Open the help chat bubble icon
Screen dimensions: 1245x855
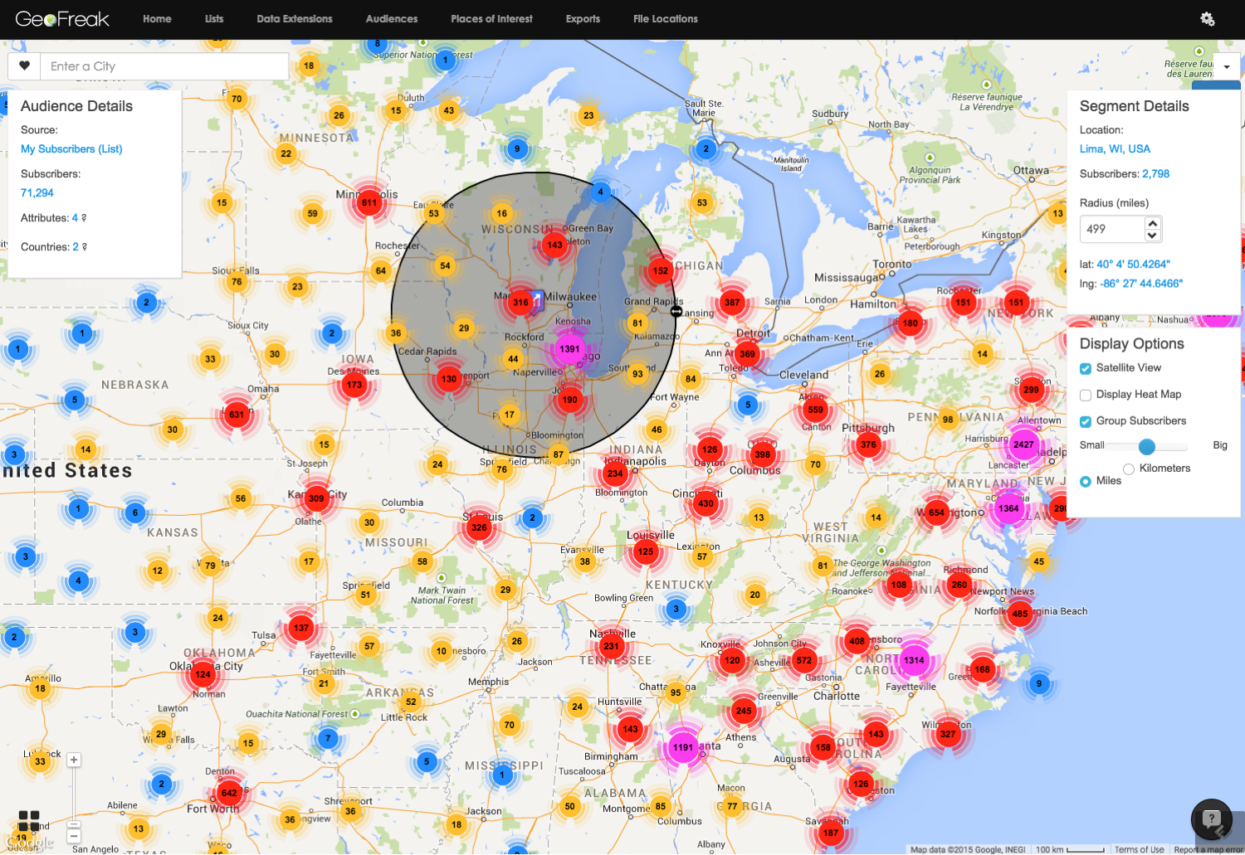pos(1211,819)
